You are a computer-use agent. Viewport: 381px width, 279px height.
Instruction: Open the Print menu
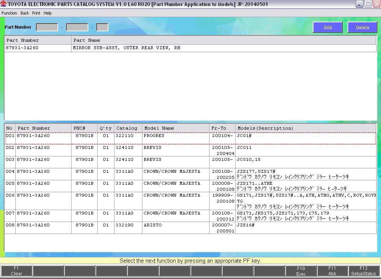pos(36,13)
